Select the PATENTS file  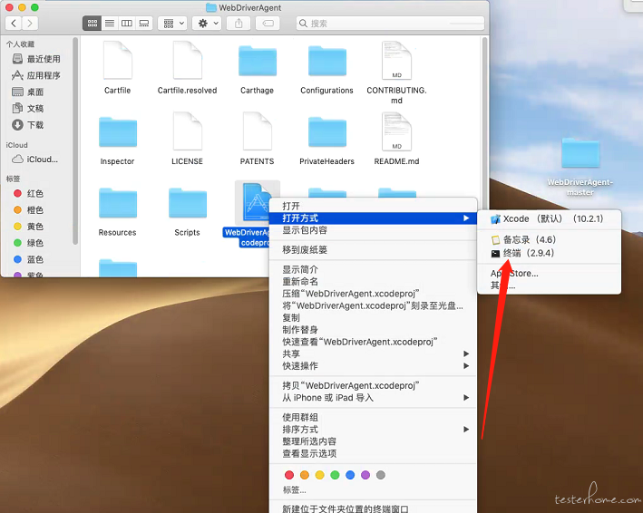(258, 131)
